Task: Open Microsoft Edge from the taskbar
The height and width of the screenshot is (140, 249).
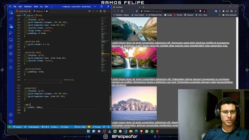Action: (136, 131)
